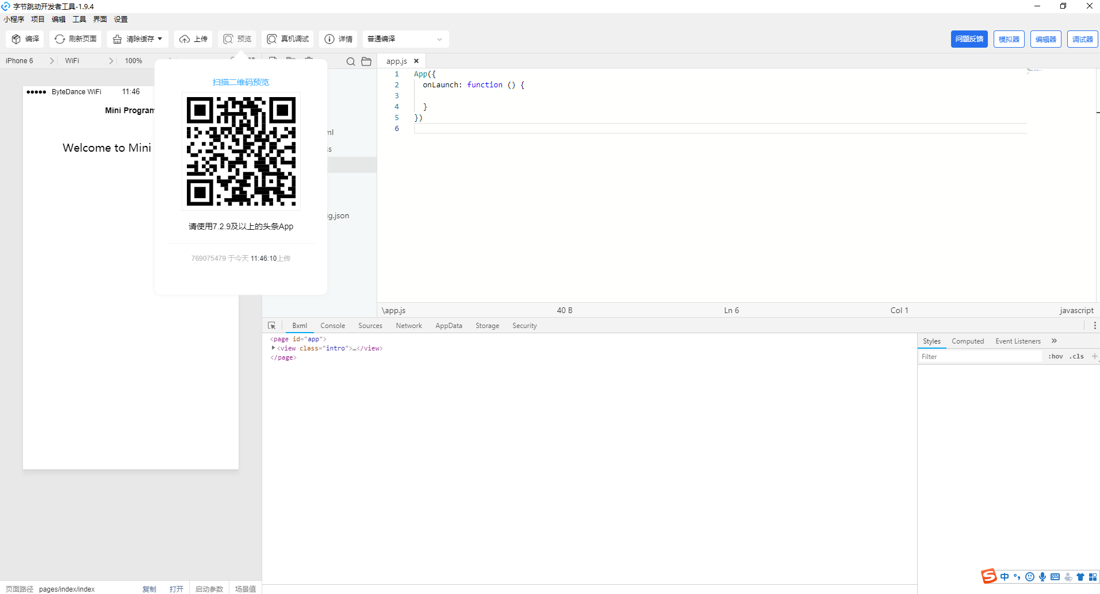Screen dimensions: 1100x594
Task: Open the devtools three-dot menu
Action: click(1095, 326)
